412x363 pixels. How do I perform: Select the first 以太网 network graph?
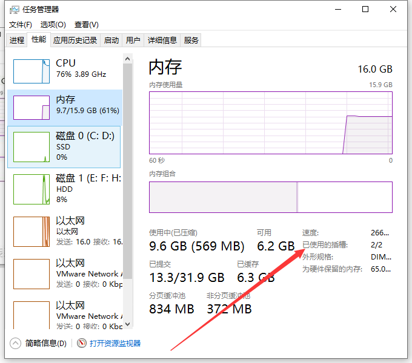32,231
